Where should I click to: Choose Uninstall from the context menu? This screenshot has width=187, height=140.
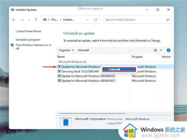119,69
